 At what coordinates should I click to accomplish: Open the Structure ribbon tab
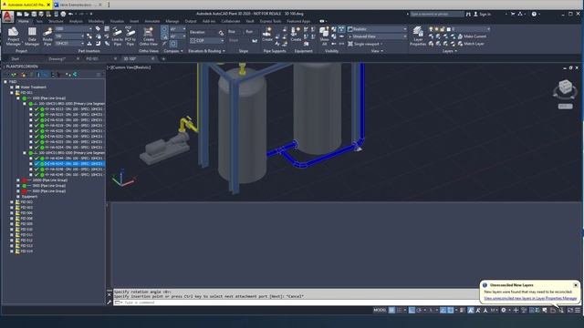point(56,21)
